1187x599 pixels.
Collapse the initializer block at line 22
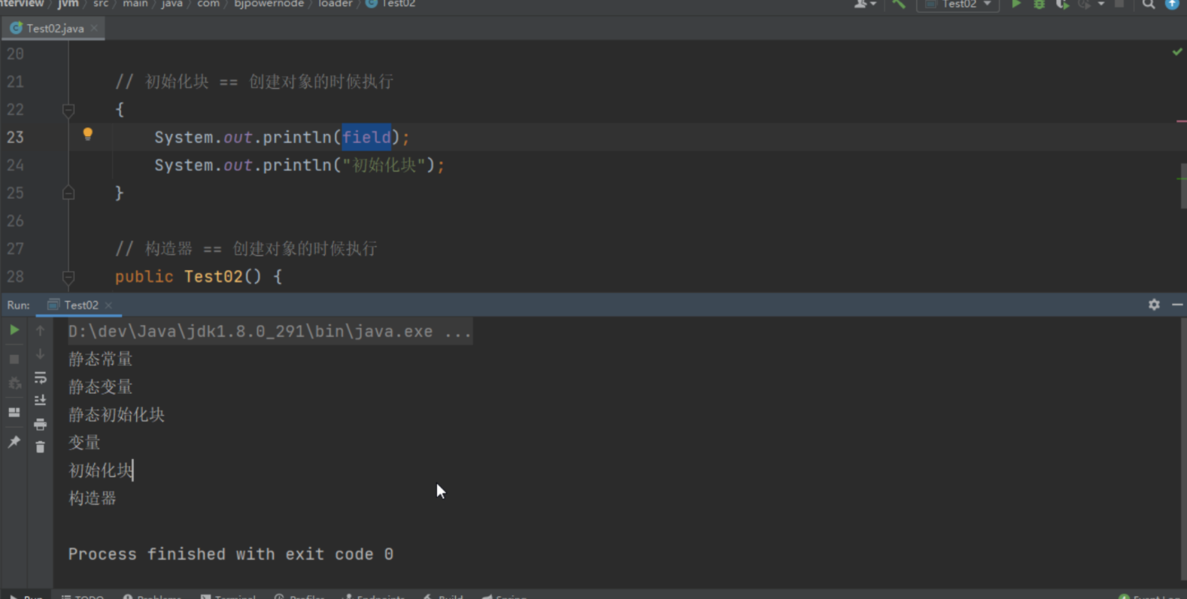pyautogui.click(x=68, y=111)
